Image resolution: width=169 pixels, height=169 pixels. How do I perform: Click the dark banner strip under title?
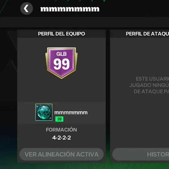click(84, 22)
